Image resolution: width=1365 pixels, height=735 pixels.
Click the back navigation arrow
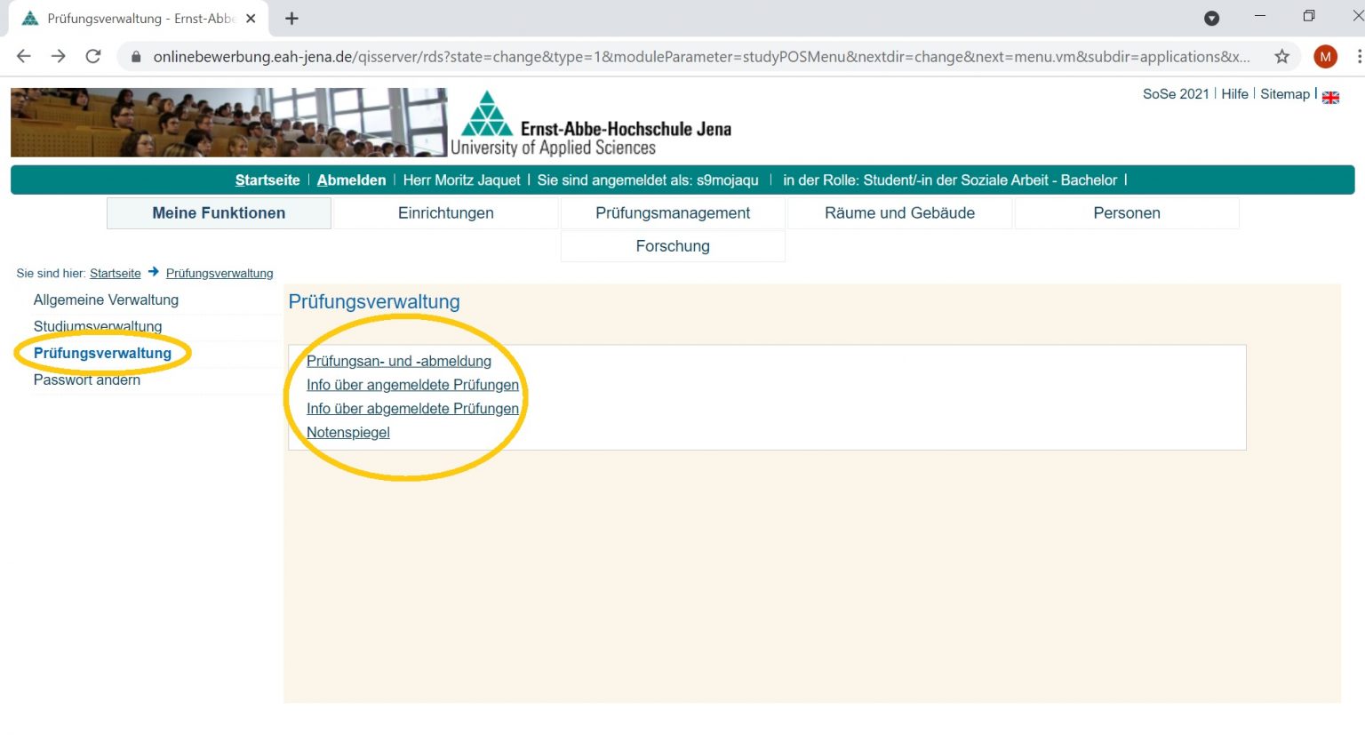pos(23,56)
